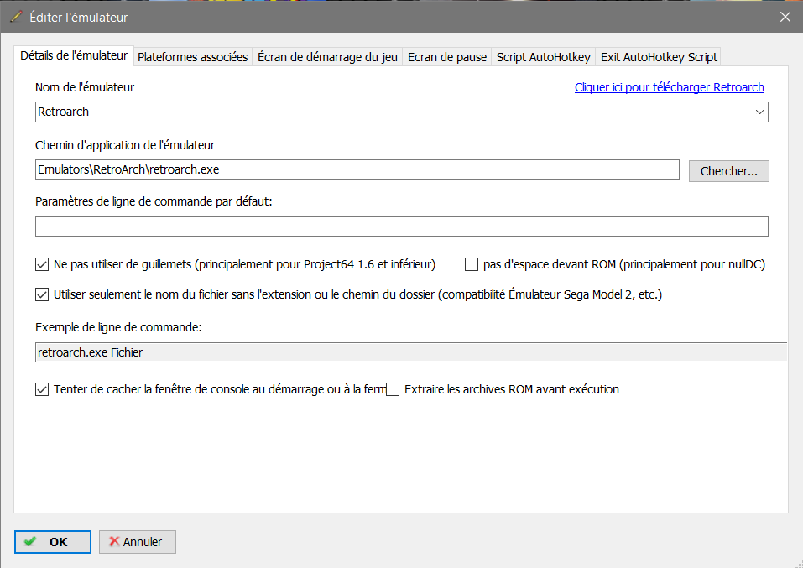Confirm with the OK button
The height and width of the screenshot is (568, 803).
(53, 542)
